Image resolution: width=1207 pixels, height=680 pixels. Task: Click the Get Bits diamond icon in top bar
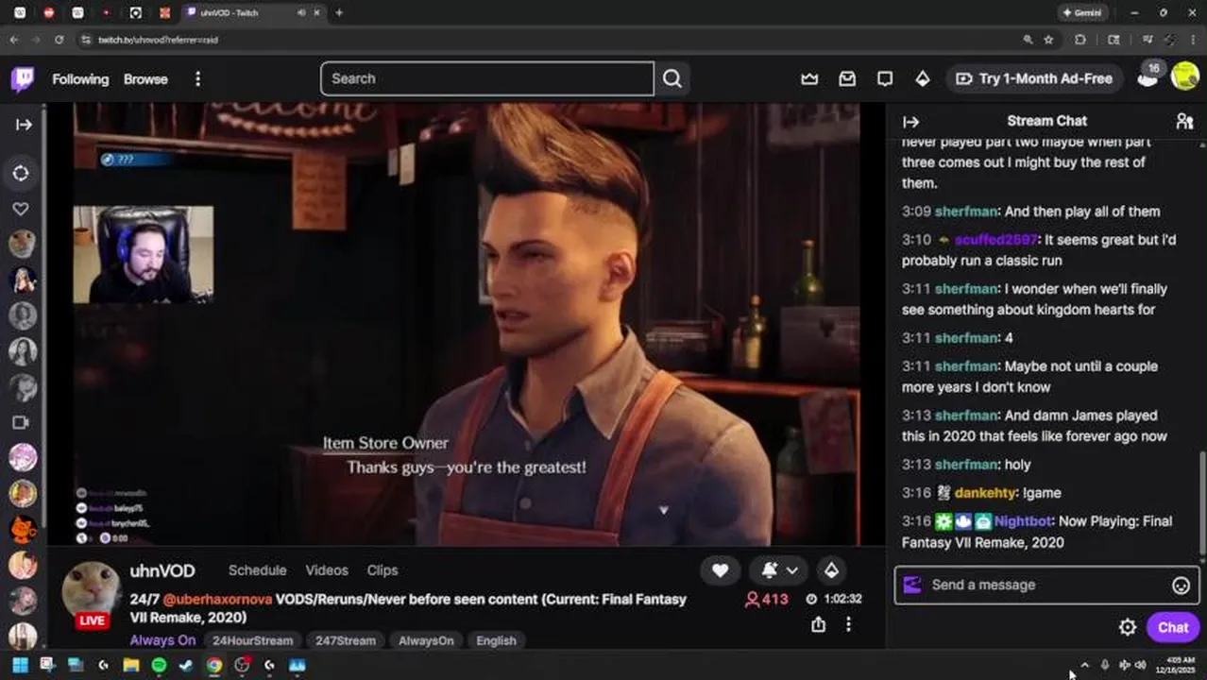923,79
